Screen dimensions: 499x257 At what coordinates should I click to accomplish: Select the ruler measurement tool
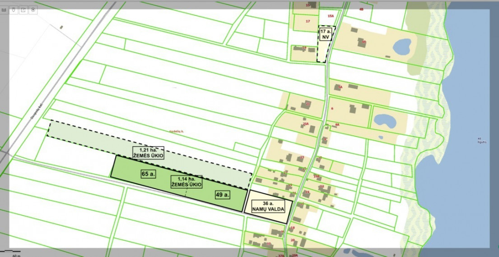4,10
